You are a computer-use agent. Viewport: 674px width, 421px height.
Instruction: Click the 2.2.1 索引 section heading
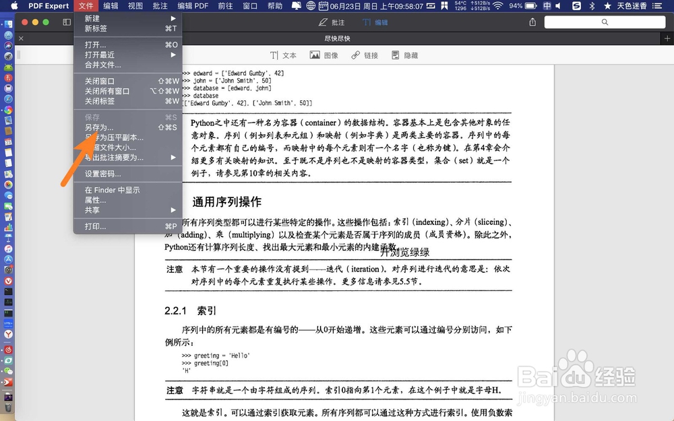(191, 311)
